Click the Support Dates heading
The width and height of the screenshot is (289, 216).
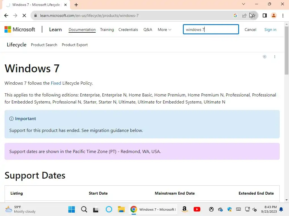pos(35,175)
